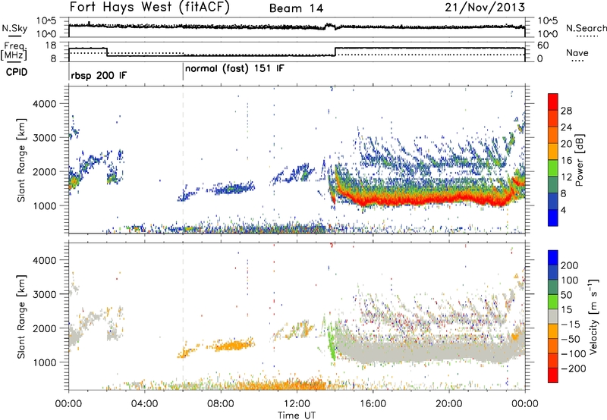607x420 pixels.
Task: Click the dotted line sample under "N.Search"
Action: 587,36
